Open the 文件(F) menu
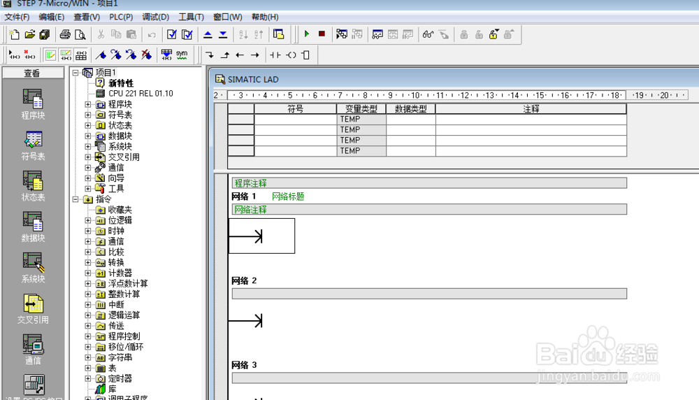The height and width of the screenshot is (400, 699). [17, 17]
